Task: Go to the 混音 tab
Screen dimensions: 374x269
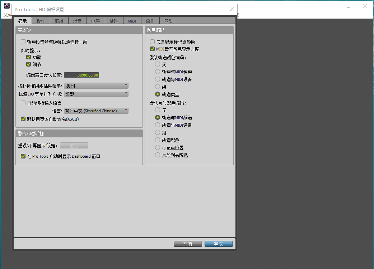Action: click(x=77, y=21)
